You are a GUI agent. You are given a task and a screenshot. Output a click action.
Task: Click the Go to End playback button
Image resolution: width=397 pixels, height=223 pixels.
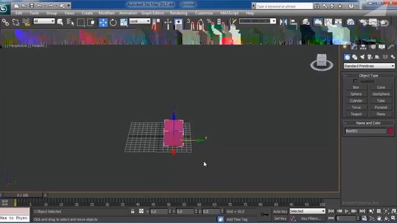(362, 211)
